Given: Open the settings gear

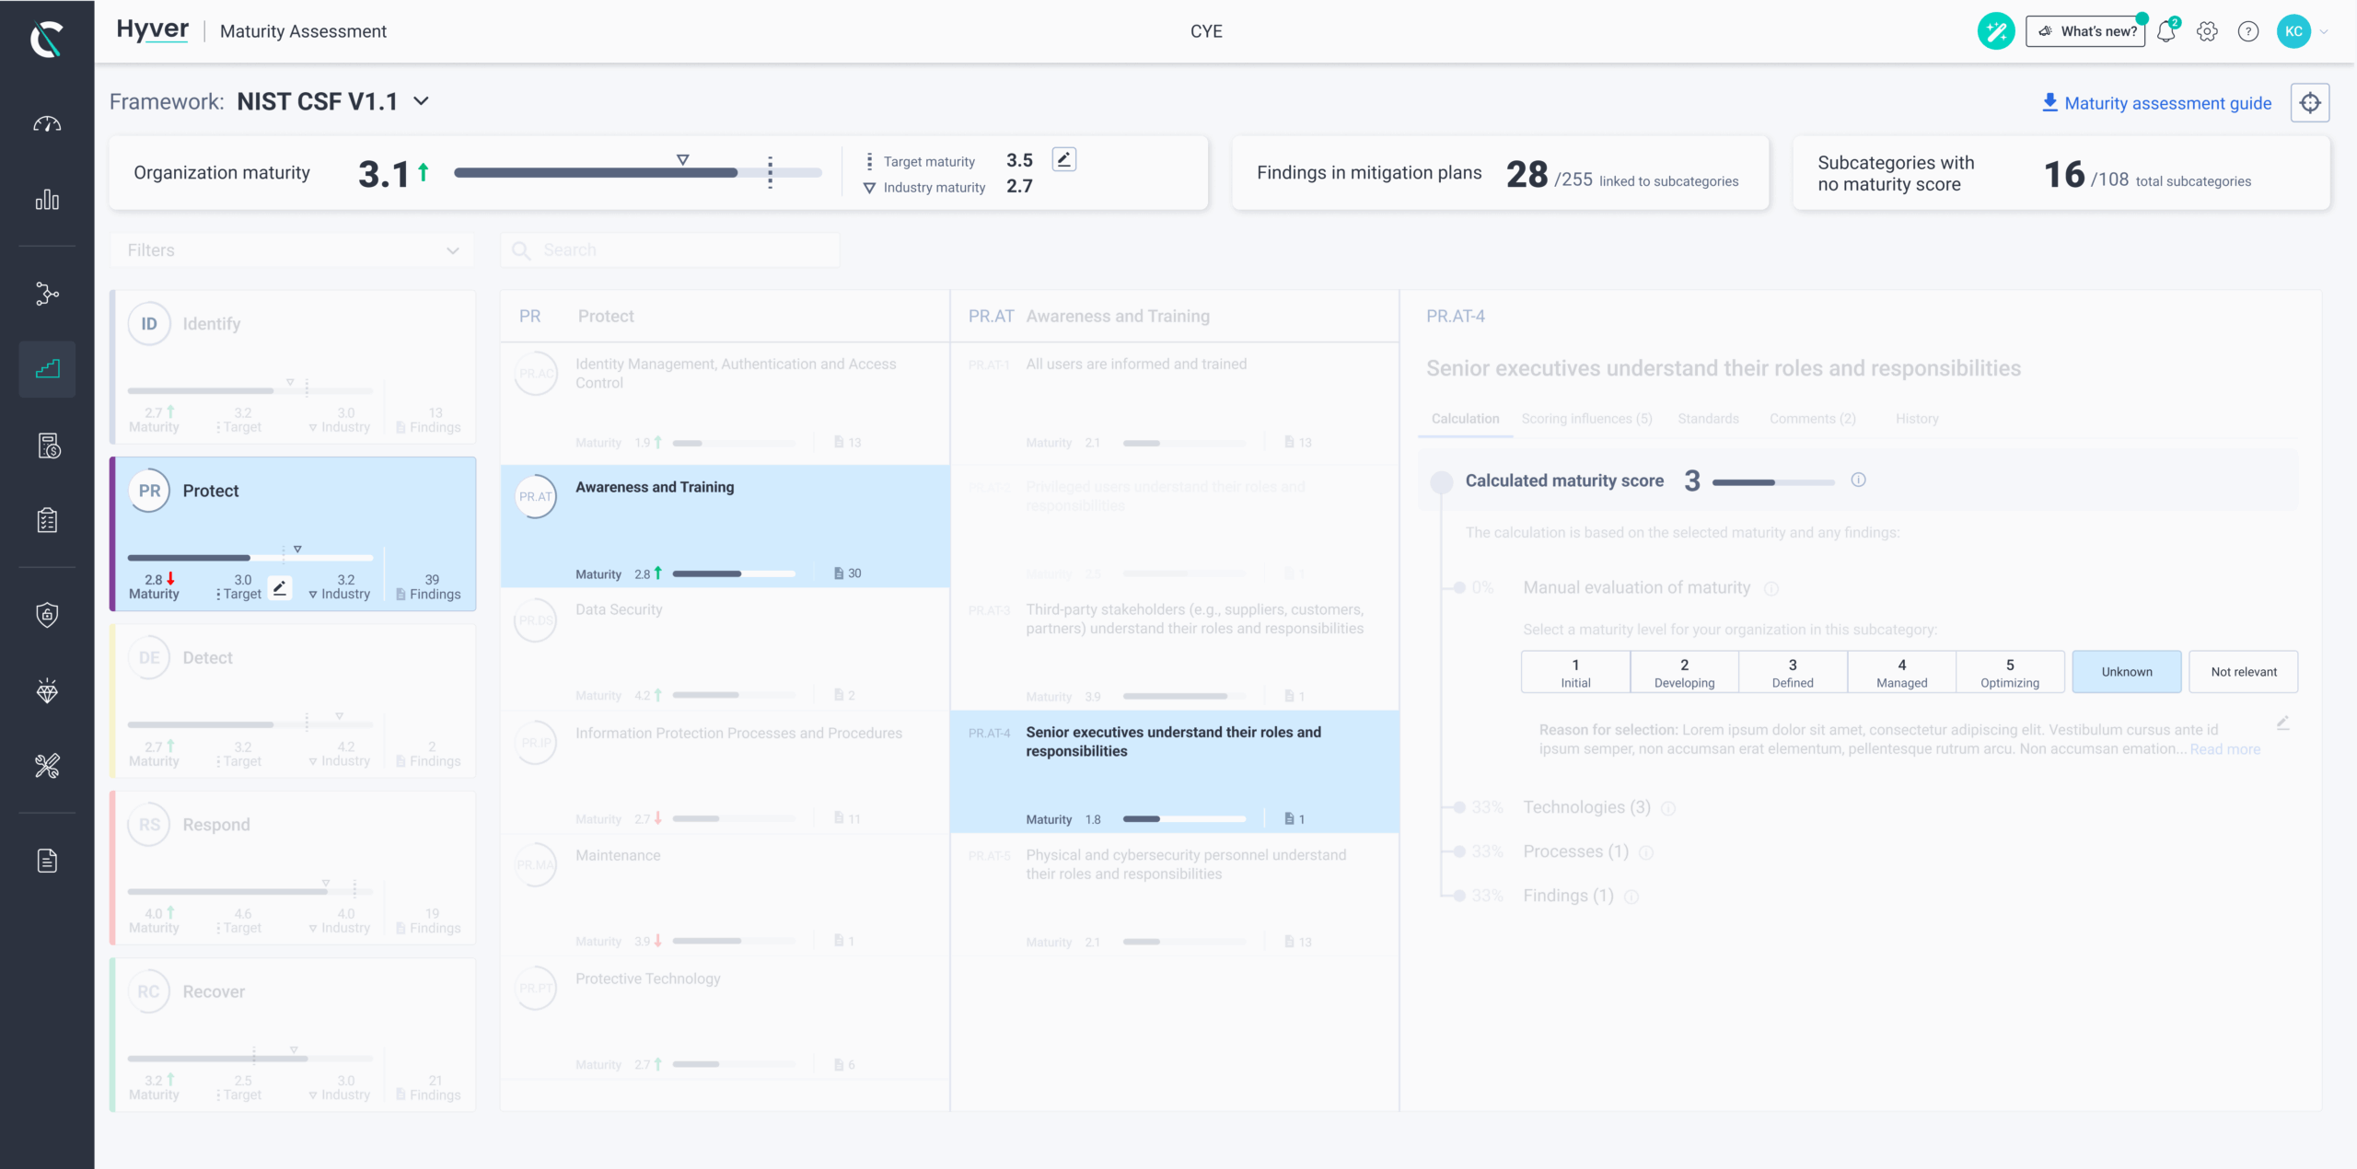Looking at the screenshot, I should pos(2207,31).
